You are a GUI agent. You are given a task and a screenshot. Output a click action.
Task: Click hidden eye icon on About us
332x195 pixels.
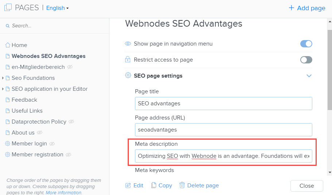coord(40,133)
